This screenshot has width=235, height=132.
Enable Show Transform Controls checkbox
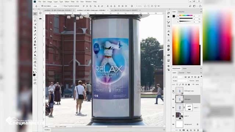tap(63, 6)
